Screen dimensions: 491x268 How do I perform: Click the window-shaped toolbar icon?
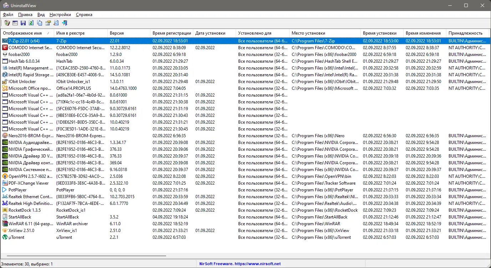pyautogui.click(x=15, y=23)
